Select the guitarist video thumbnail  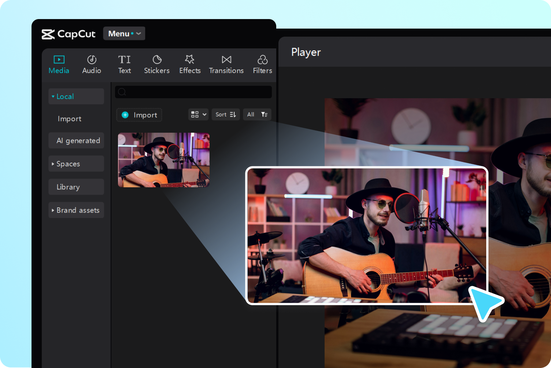163,160
